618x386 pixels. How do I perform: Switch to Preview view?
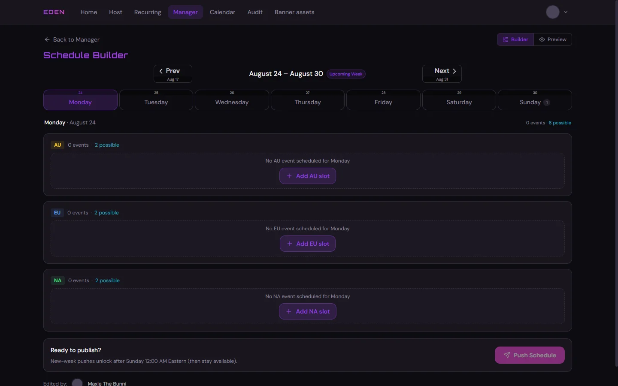[553, 39]
